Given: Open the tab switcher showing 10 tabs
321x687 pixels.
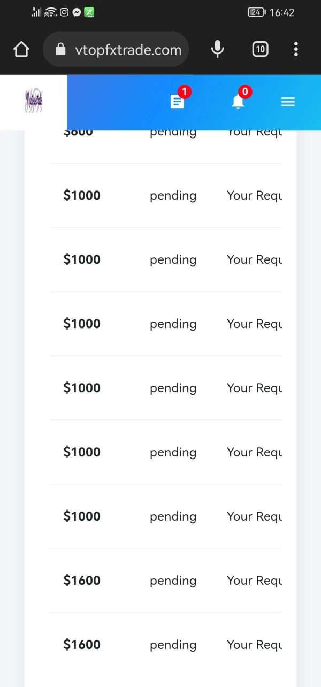Looking at the screenshot, I should 260,50.
